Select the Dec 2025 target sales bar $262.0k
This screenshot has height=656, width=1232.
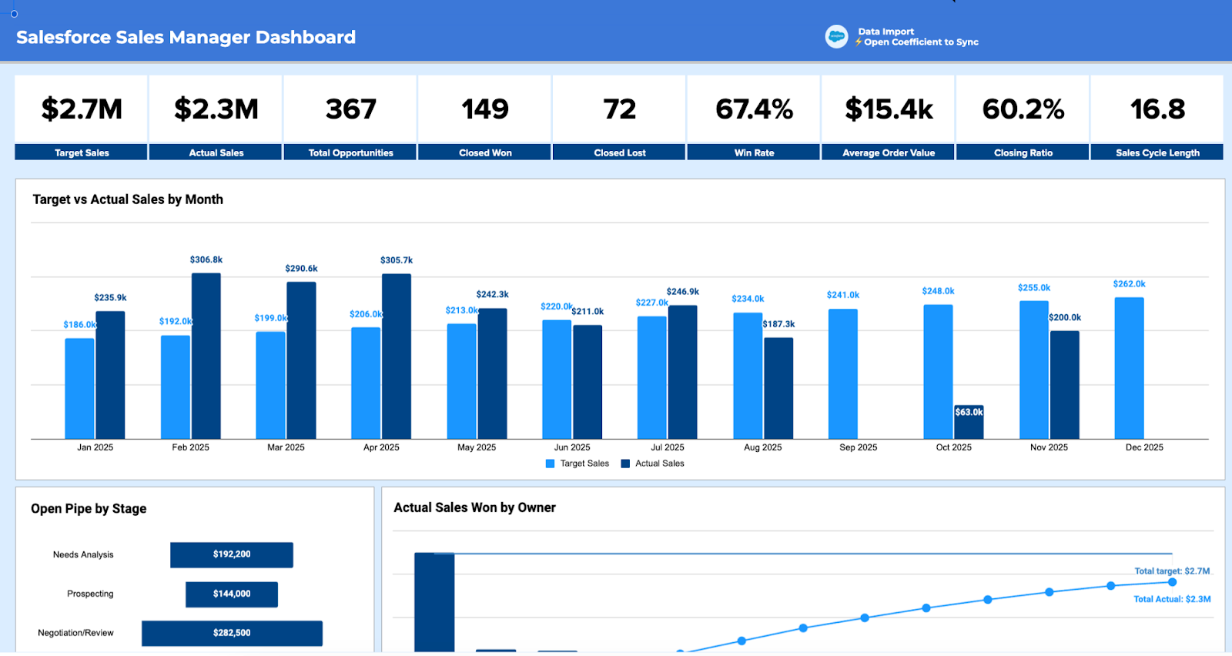pyautogui.click(x=1130, y=368)
